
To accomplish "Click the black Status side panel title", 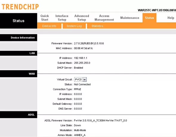I will (x=18, y=21).
